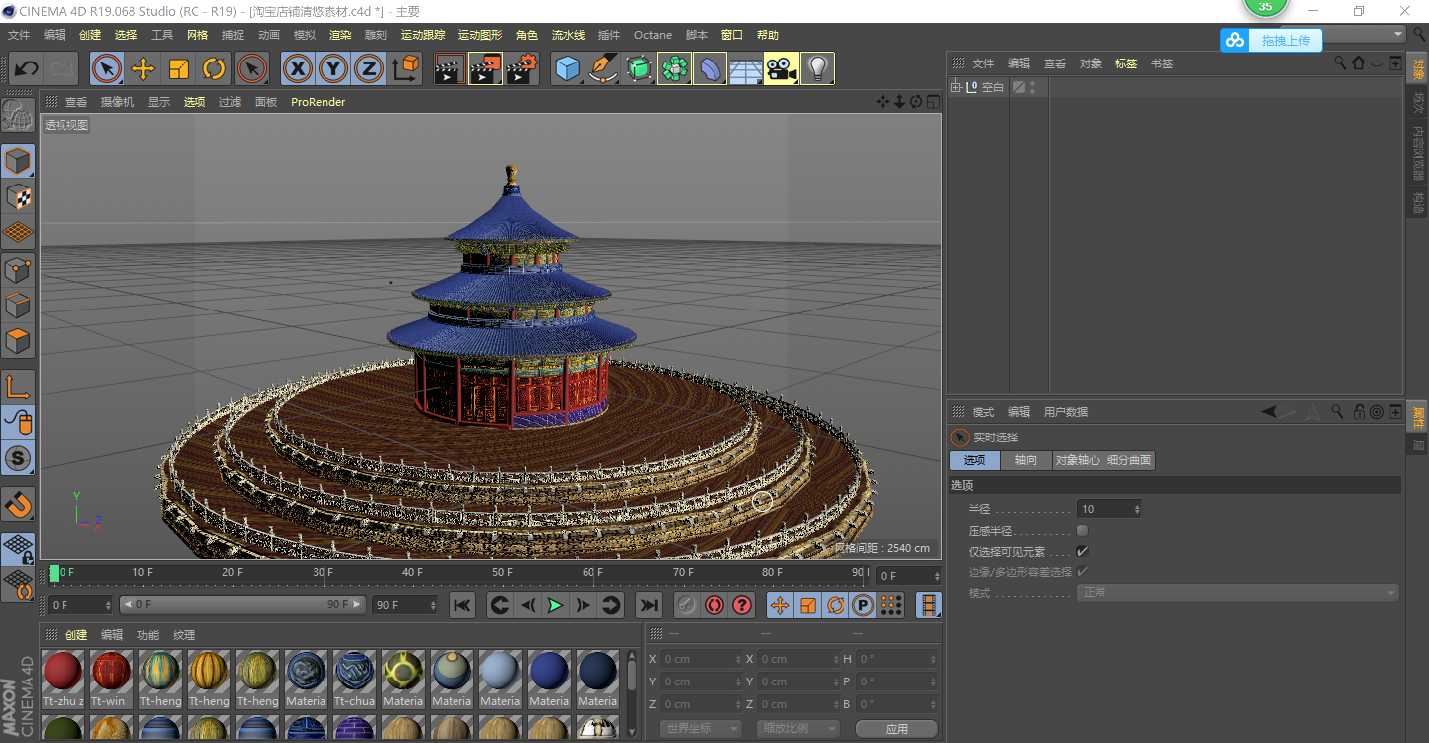Viewport: 1429px width, 743px height.
Task: Click the Undo arrow icon
Action: tap(26, 69)
